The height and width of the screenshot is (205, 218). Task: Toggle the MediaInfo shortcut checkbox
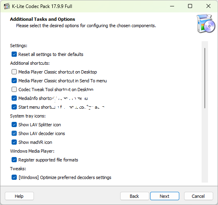pos(14,98)
